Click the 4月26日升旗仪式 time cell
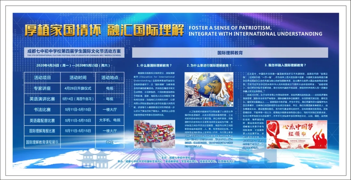Screen dimensions: 351x180 pyautogui.click(x=78, y=88)
